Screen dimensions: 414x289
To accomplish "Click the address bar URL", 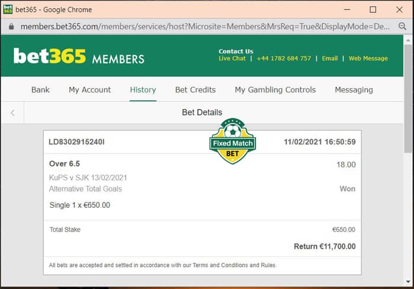I will [x=205, y=27].
